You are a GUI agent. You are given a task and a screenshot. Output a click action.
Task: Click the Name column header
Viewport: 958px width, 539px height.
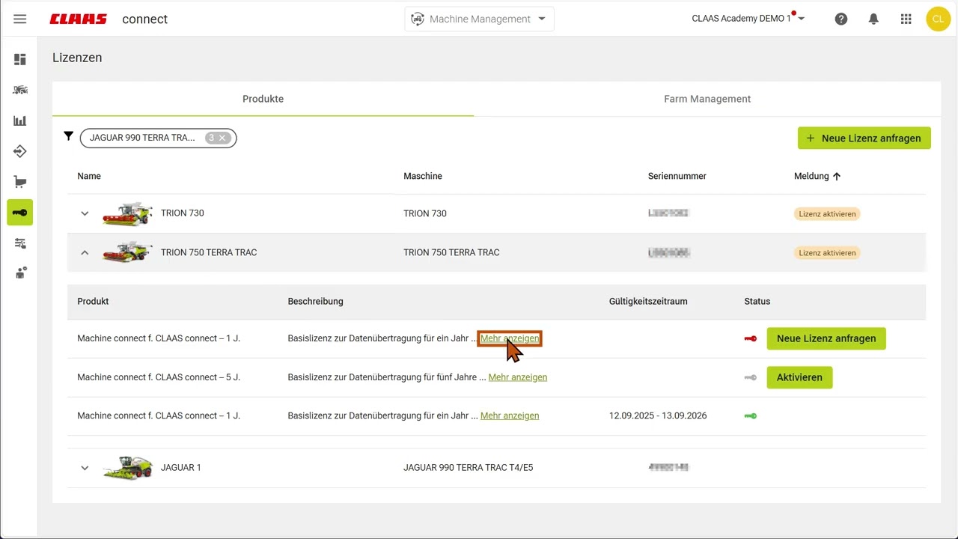[89, 176]
